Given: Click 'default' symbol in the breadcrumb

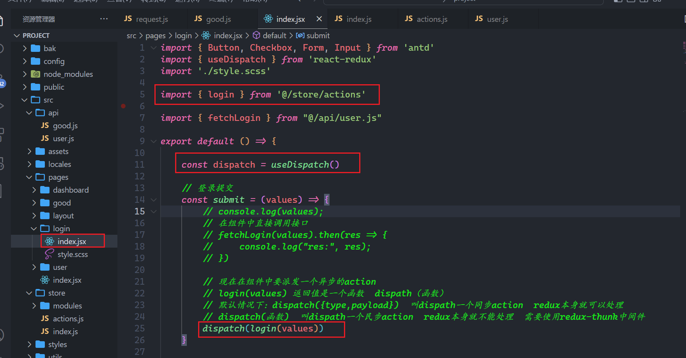Looking at the screenshot, I should pos(275,35).
